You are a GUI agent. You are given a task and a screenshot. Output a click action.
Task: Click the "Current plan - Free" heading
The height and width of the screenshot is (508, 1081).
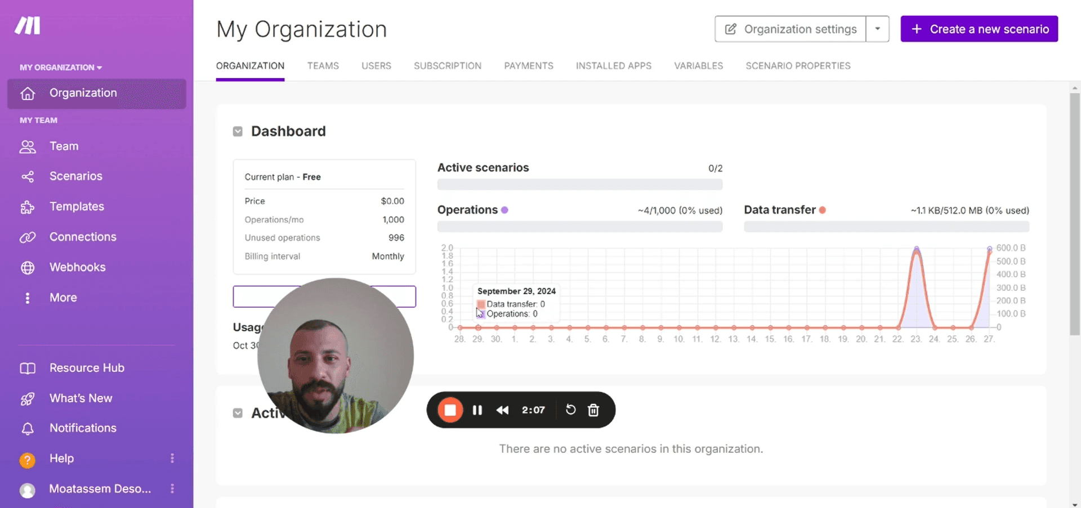(283, 177)
